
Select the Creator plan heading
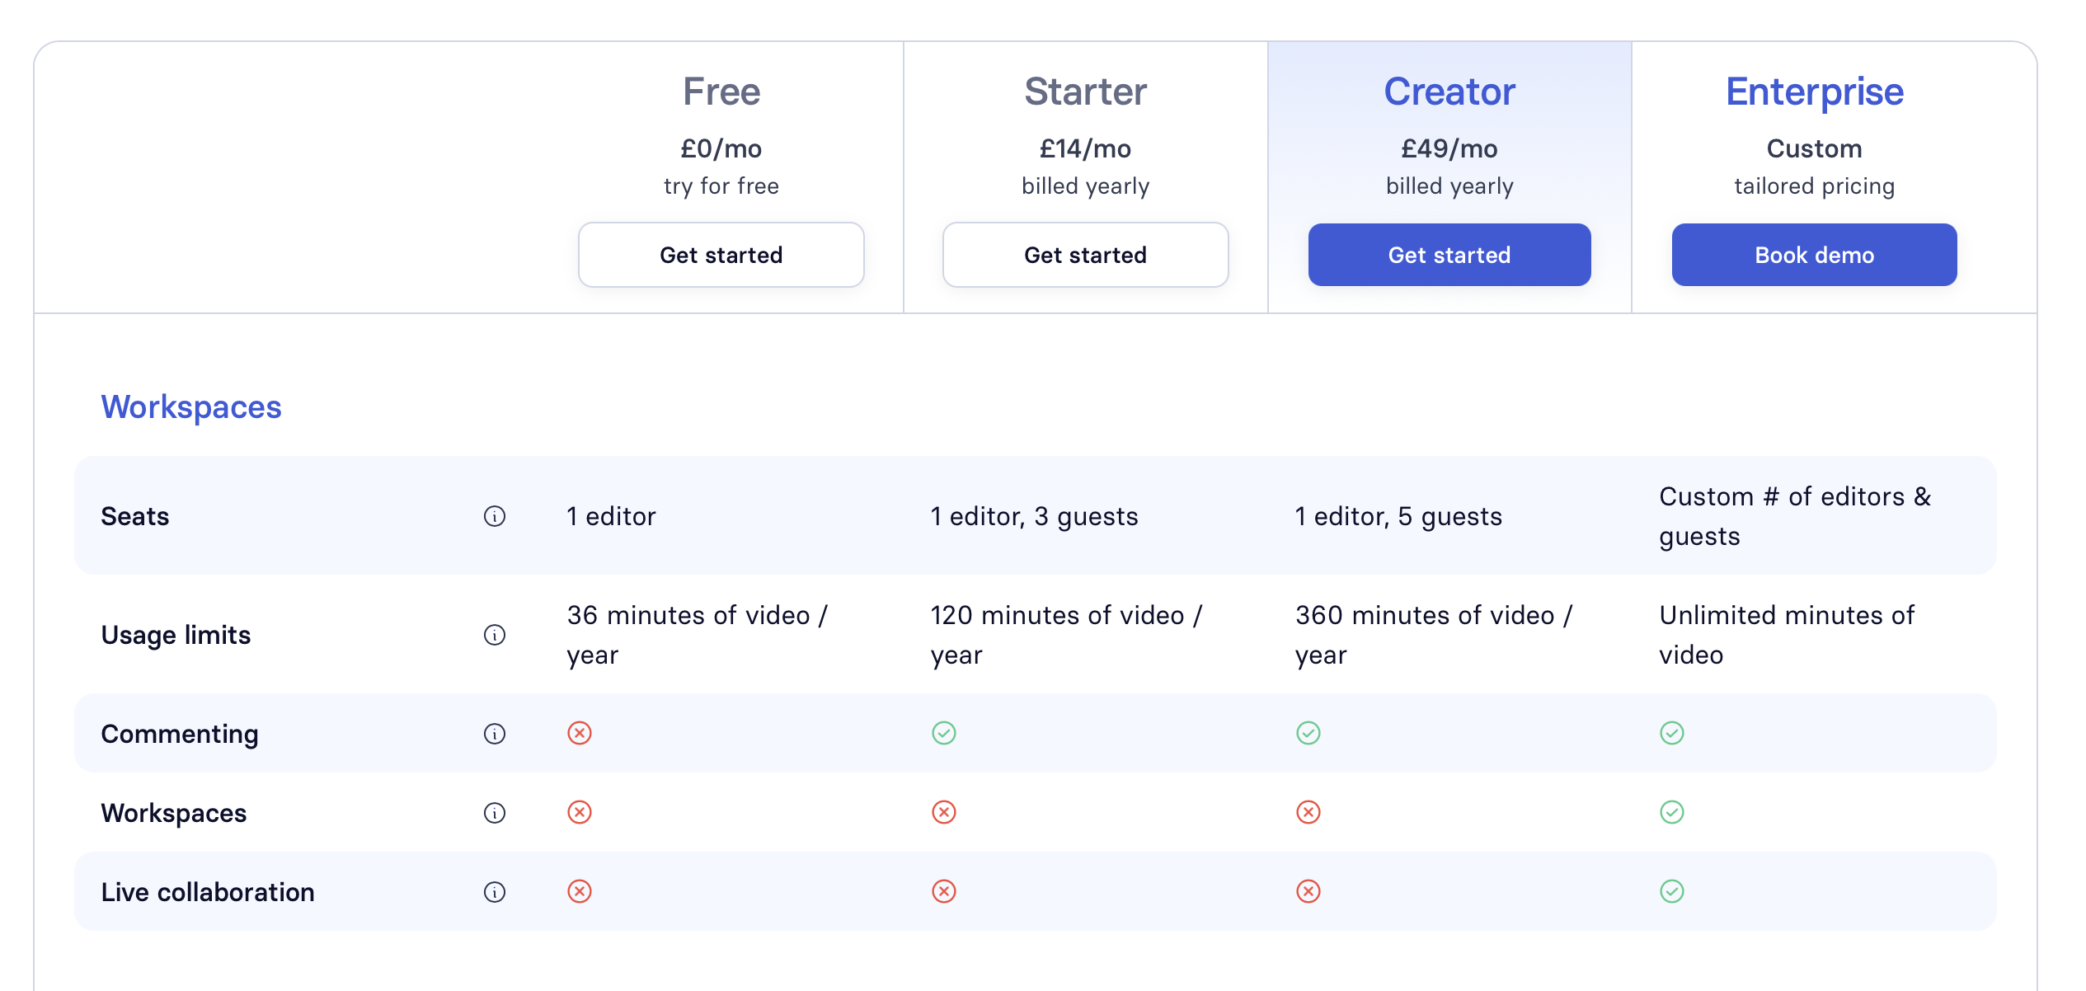1449,92
